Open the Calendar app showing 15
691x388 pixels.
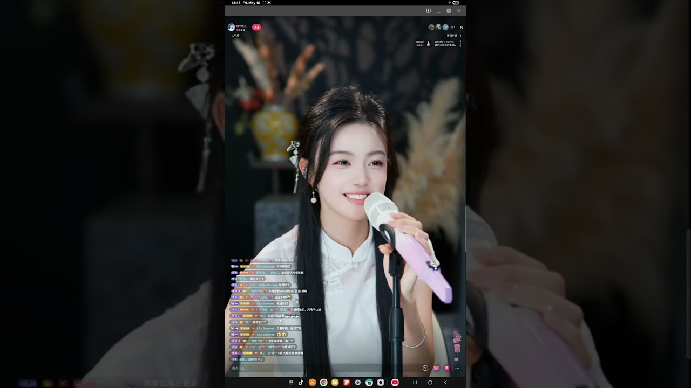click(369, 383)
